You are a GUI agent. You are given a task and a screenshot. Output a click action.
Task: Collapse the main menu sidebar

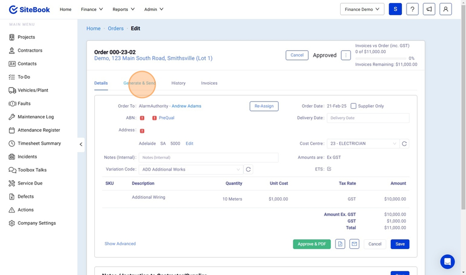coord(81,144)
